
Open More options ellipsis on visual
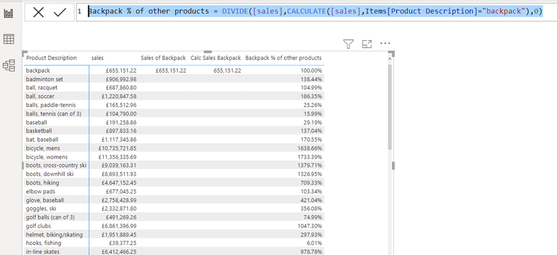pos(385,44)
